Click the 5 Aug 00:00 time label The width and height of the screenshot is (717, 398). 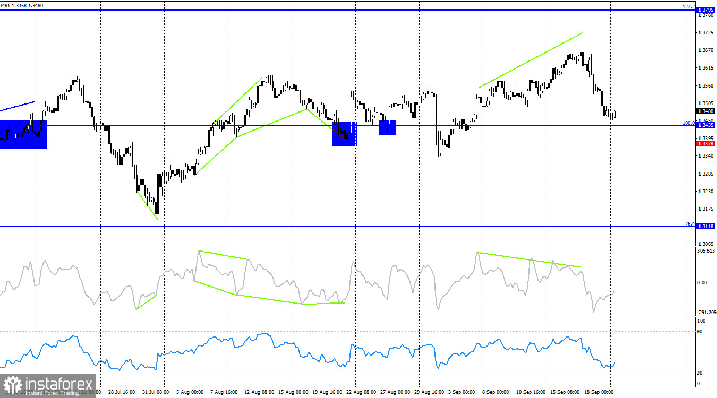click(x=189, y=393)
